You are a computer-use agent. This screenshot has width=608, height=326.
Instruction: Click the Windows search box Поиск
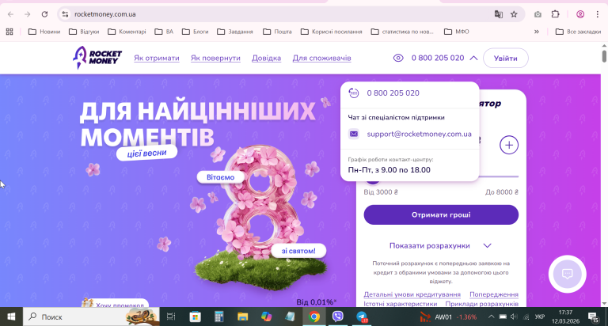(x=92, y=317)
